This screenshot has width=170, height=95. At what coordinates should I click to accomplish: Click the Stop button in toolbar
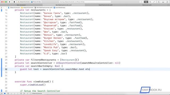click(x=14, y=2)
